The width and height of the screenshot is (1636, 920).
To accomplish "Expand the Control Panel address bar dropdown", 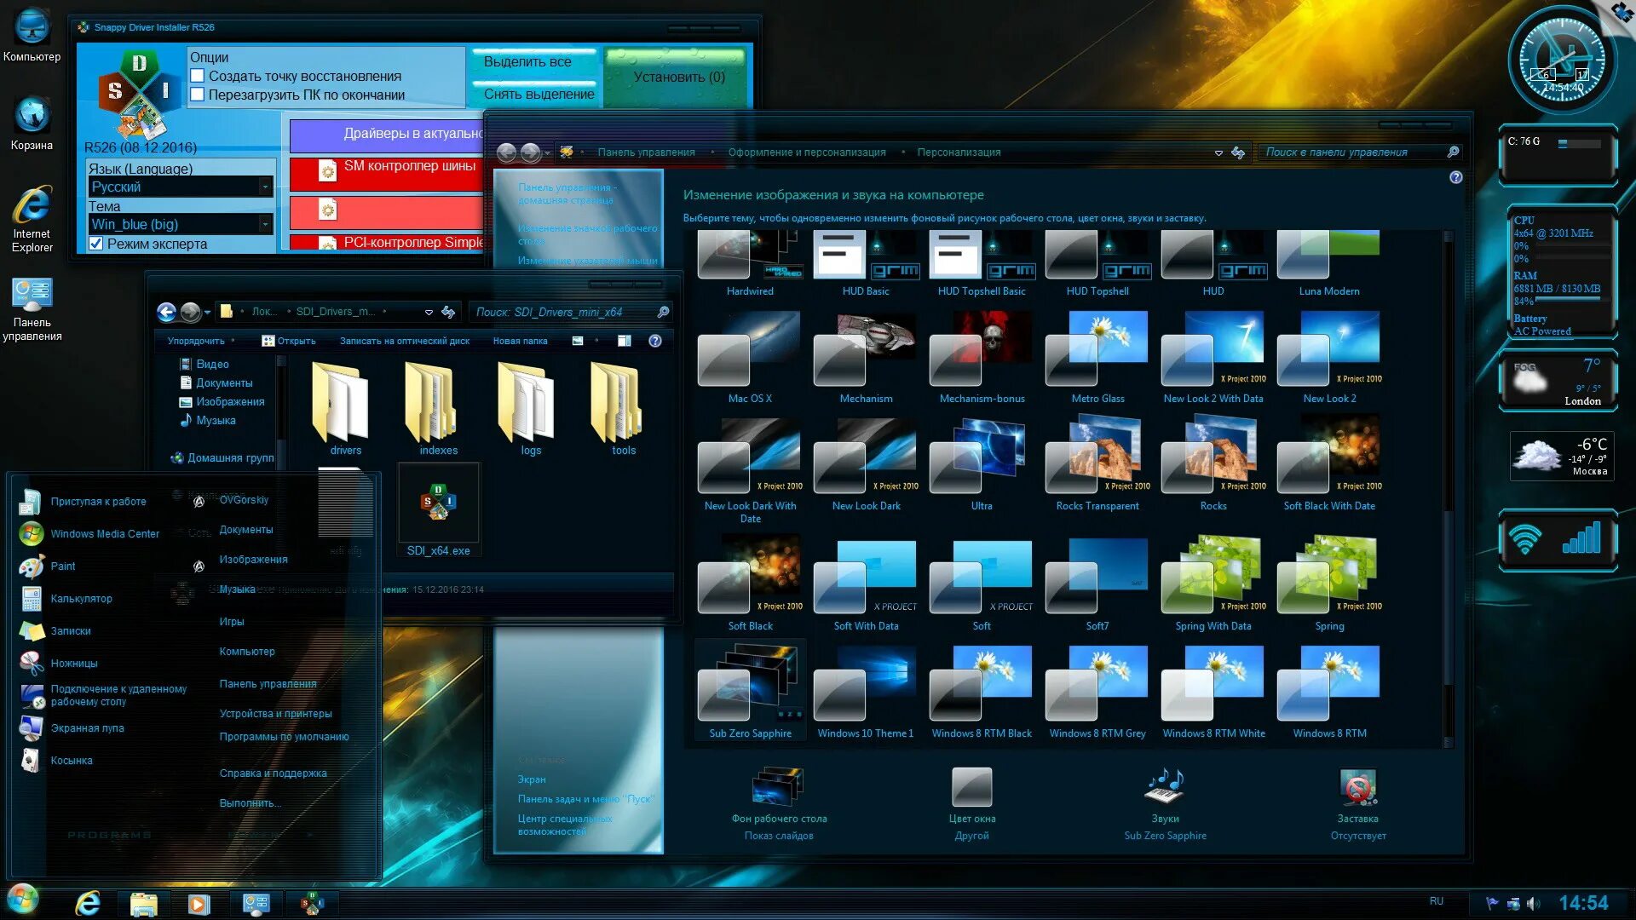I will 1218,152.
